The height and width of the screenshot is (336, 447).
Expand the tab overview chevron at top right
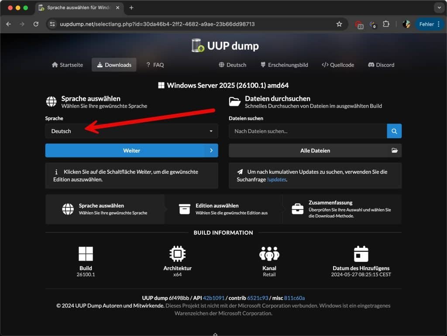click(439, 7)
